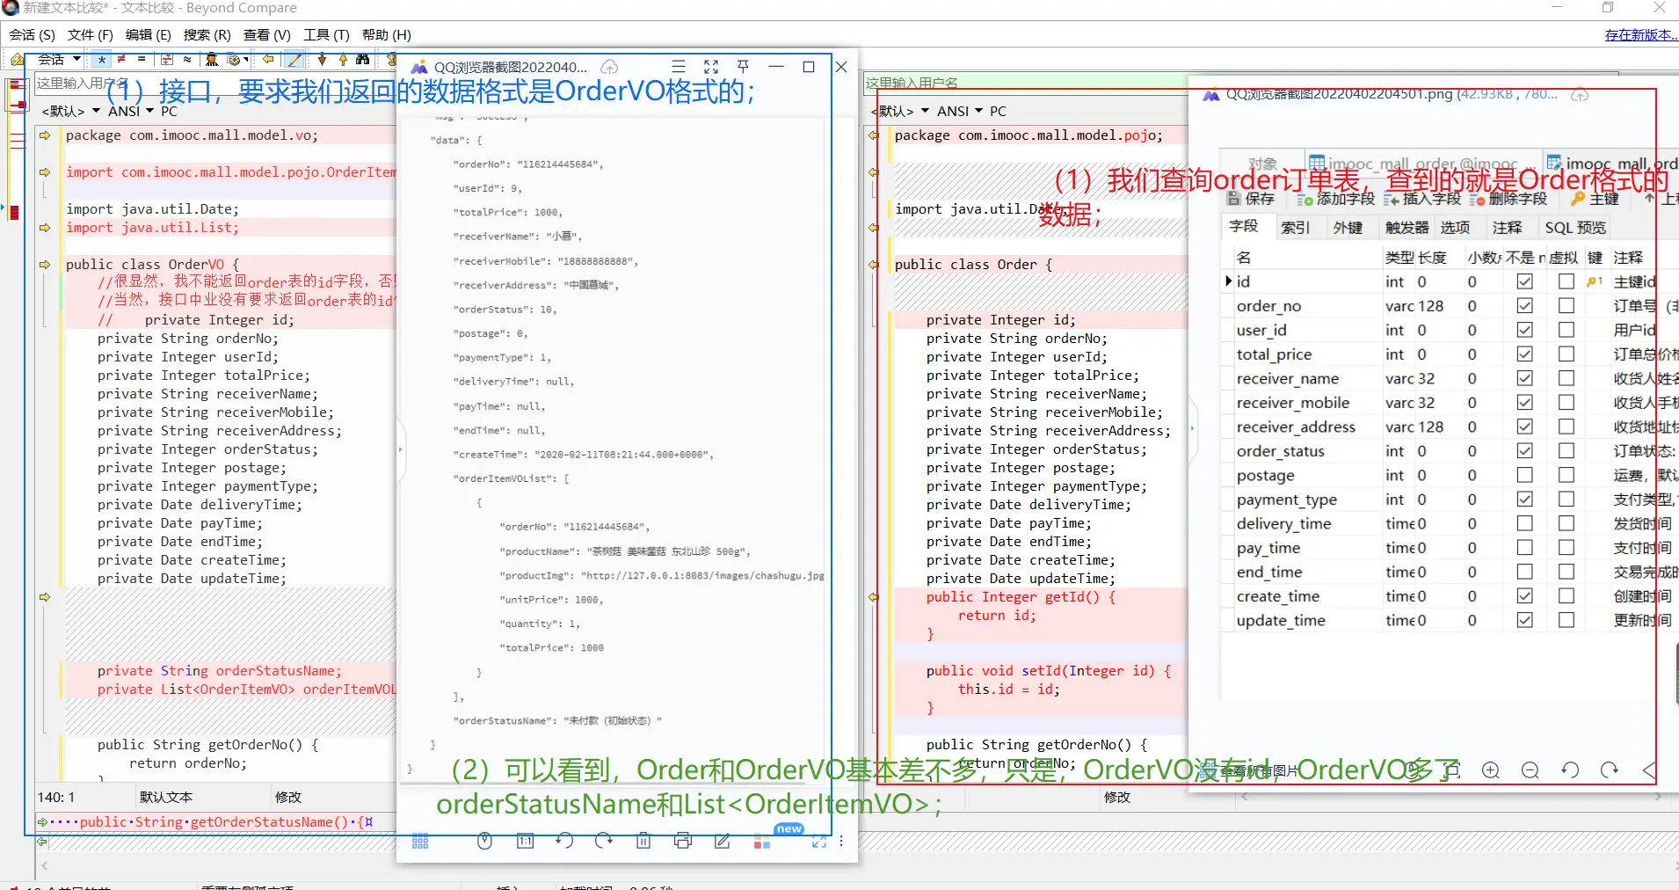1679x890 pixels.
Task: Toggle the not-null checkbox for order_no
Action: click(x=1525, y=305)
